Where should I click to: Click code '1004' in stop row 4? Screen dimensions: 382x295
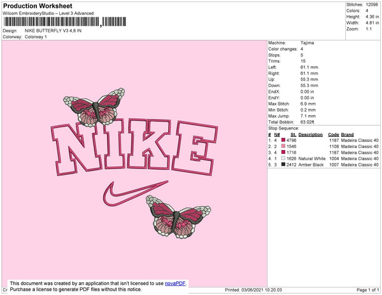(334, 158)
